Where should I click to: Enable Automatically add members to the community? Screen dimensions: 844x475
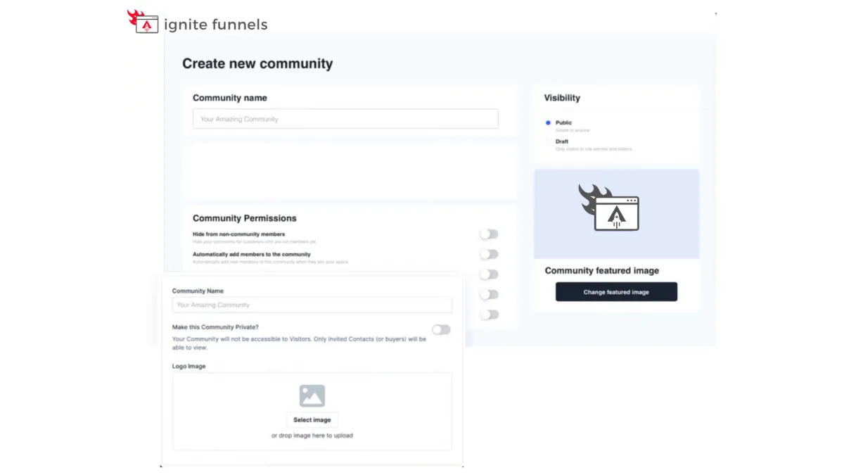(x=489, y=254)
